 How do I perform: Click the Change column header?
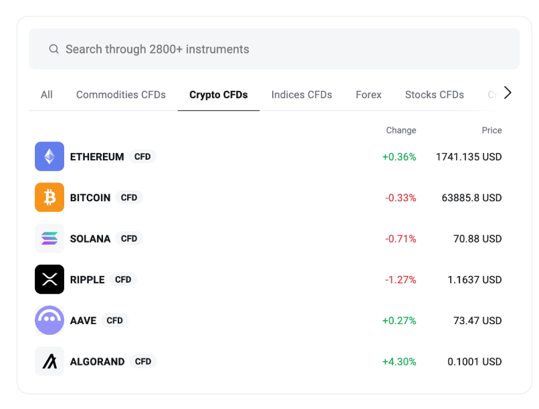coord(401,130)
